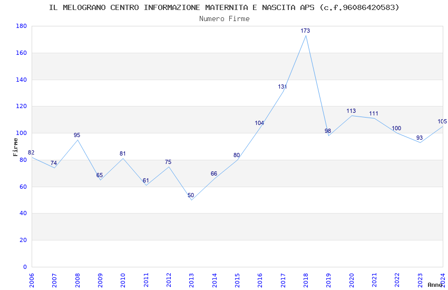Click the data point labeled 113
Screen dimensions: 448x290
click(x=352, y=115)
